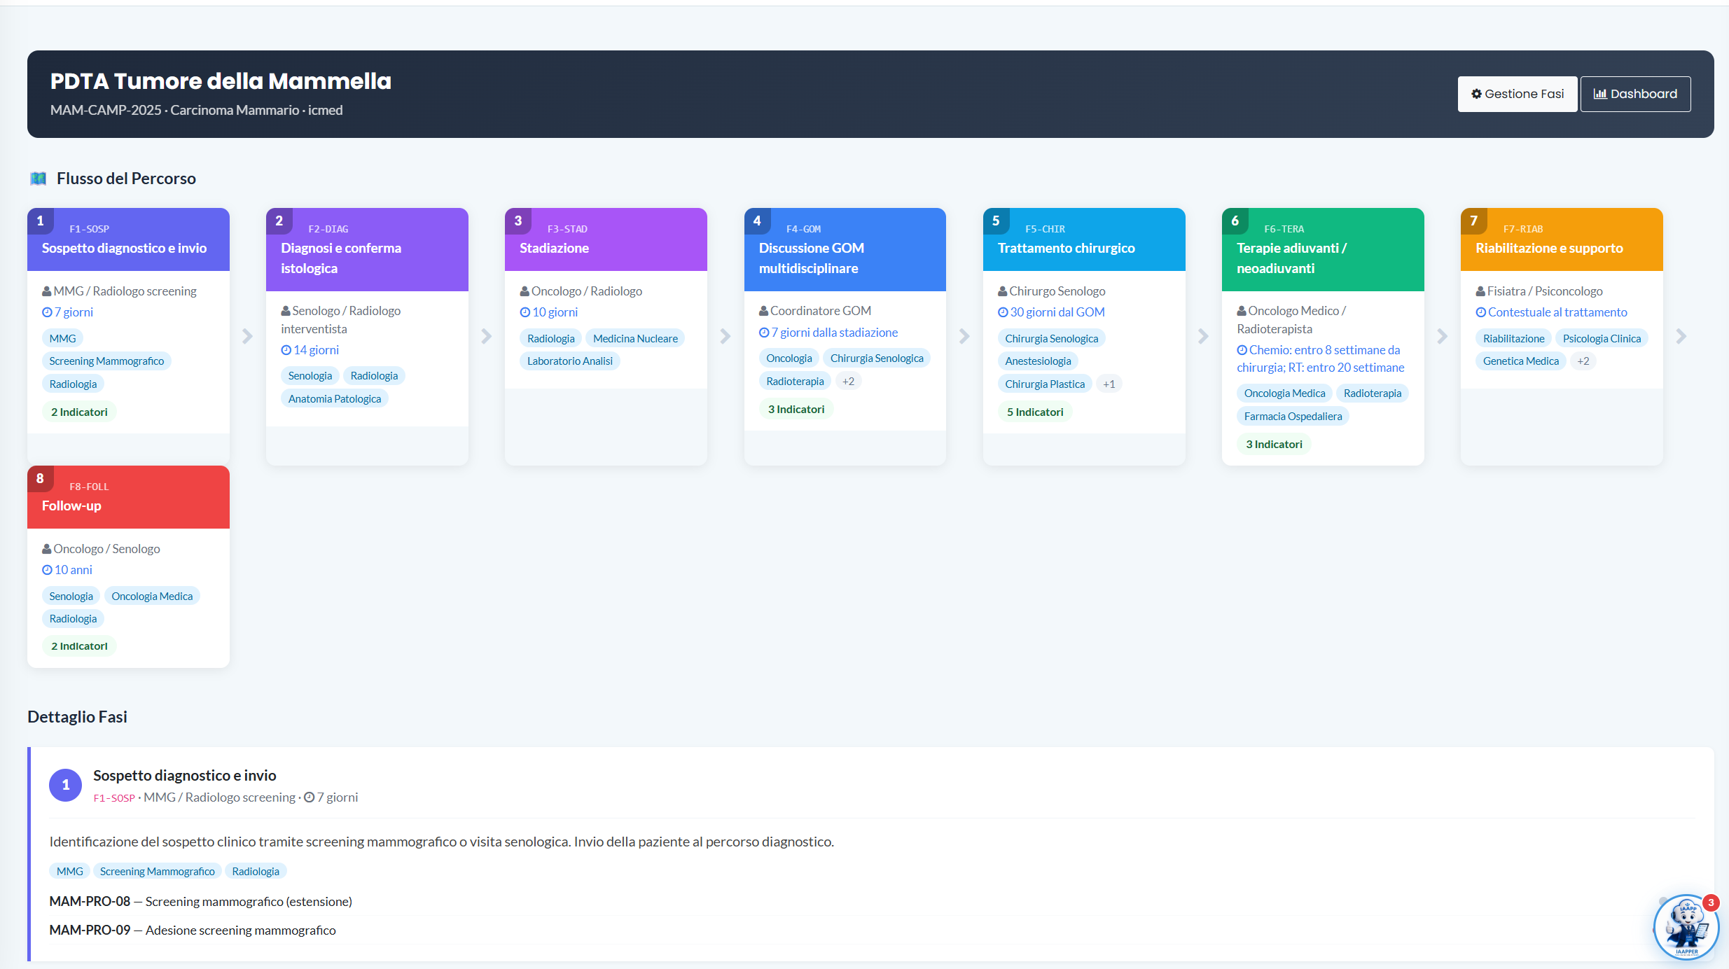
Task: Click the person icon beside Chirurgo Senologo
Action: point(1003,291)
